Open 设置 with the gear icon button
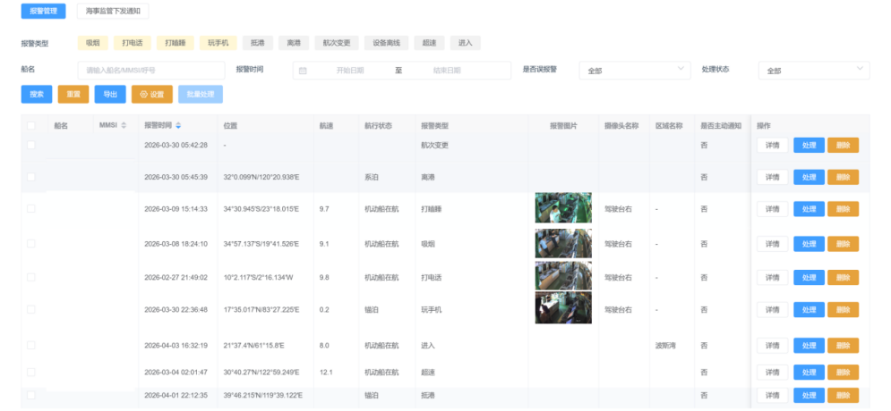This screenshot has width=891, height=411. [x=152, y=94]
